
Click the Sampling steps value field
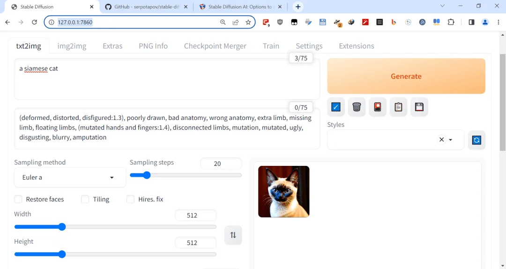click(x=221, y=164)
